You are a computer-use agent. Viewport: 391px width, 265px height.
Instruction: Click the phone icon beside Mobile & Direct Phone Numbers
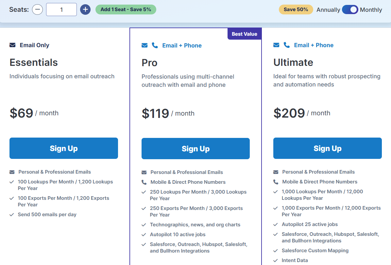tap(144, 182)
